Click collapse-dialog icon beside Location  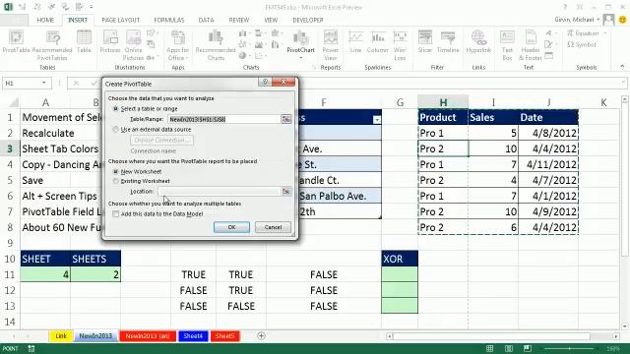coord(285,192)
